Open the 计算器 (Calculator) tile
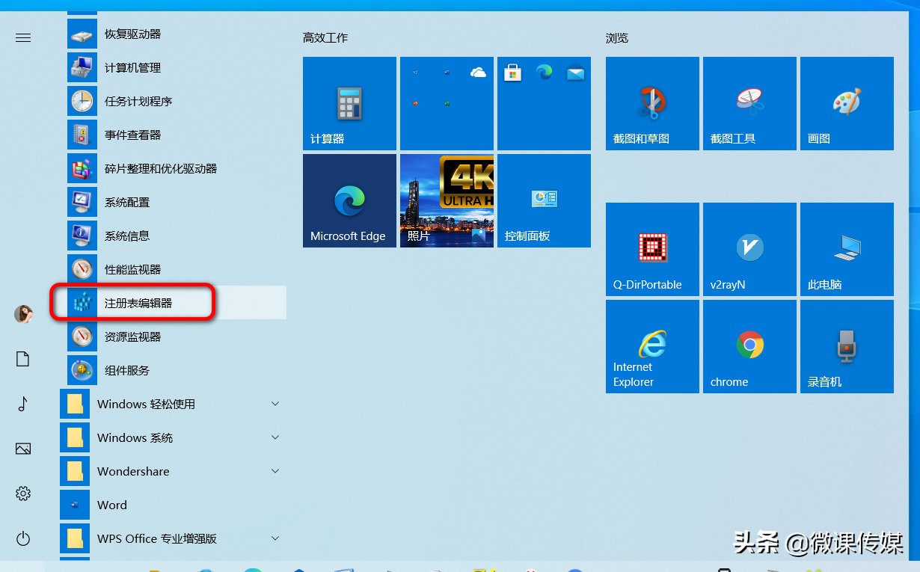 pyautogui.click(x=349, y=103)
